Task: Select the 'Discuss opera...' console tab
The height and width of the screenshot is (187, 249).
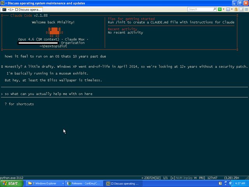Action: point(21,9)
